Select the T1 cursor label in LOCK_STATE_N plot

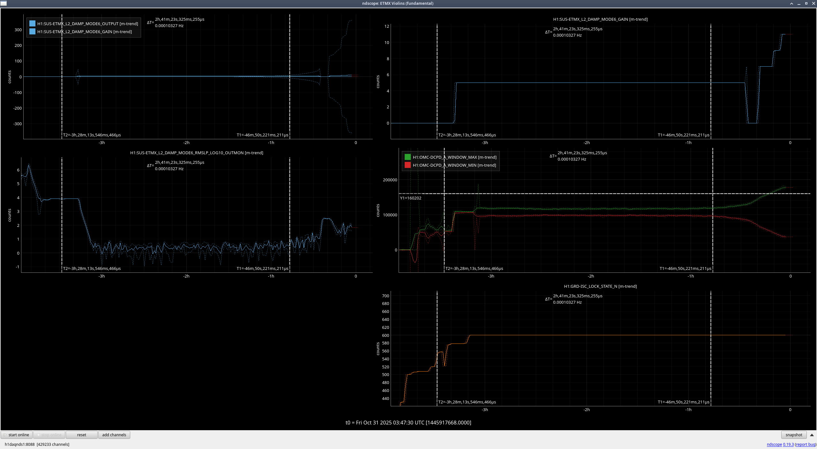click(683, 402)
